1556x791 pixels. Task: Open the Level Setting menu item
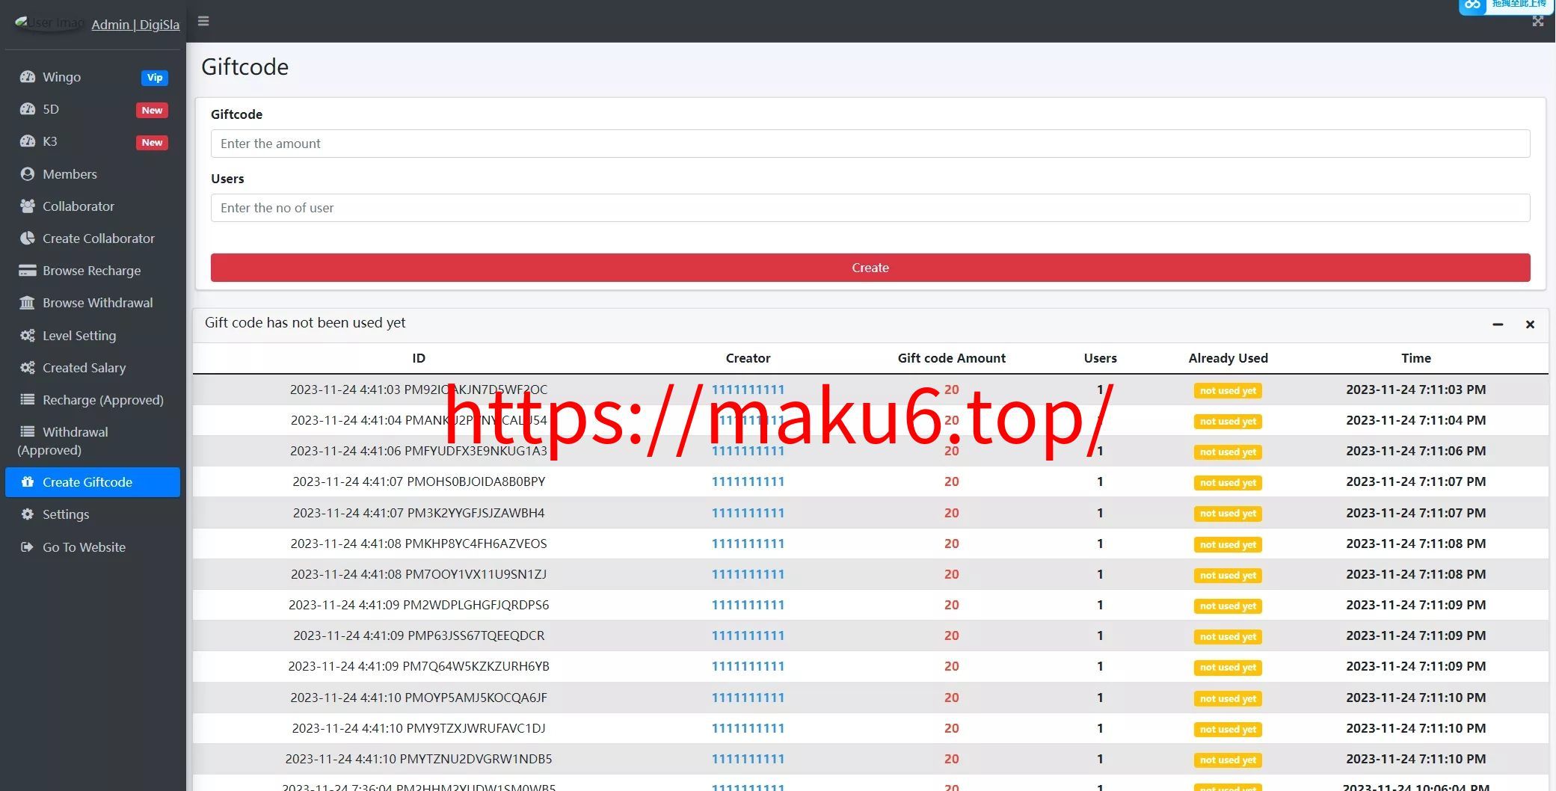93,336
